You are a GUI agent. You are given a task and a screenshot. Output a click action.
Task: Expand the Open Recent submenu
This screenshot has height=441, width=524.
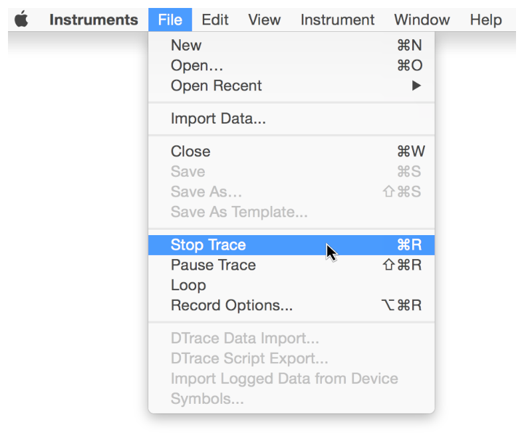[216, 86]
